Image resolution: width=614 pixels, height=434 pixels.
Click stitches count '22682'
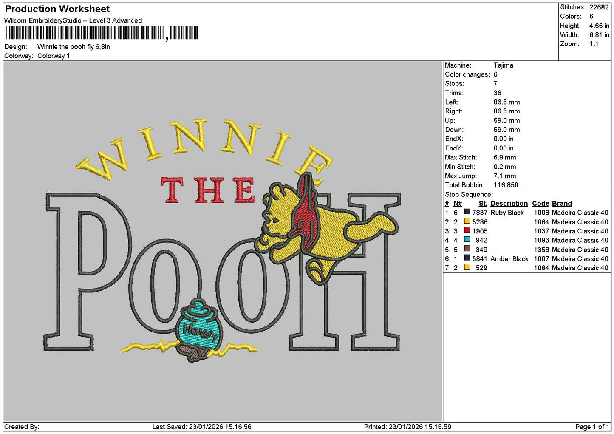[599, 7]
